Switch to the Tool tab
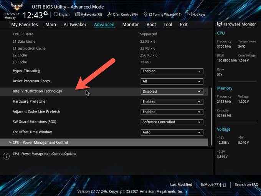Image resolution: width=261 pixels, height=196 pixels. tap(168, 25)
